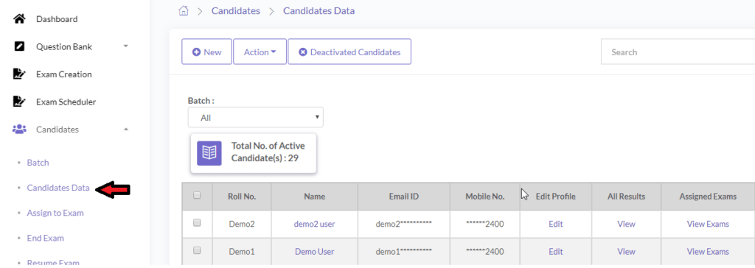Screen dimensions: 755x268
Task: Click the Roll No. column header
Action: 242,197
